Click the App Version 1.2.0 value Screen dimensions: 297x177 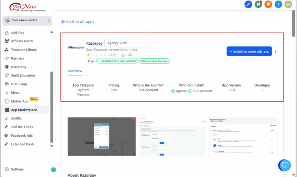(x=231, y=90)
